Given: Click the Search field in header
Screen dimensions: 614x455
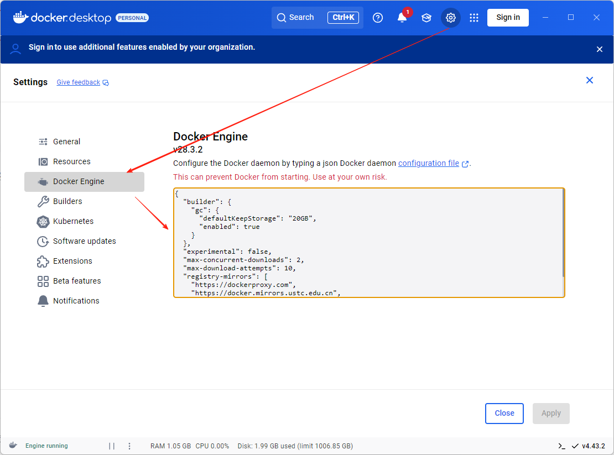Looking at the screenshot, I should coord(317,18).
